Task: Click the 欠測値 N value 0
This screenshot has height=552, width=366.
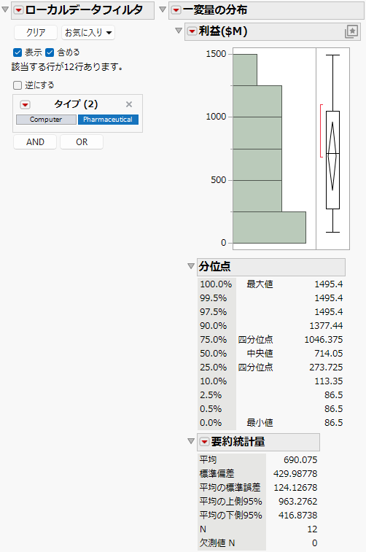Action: [315, 543]
